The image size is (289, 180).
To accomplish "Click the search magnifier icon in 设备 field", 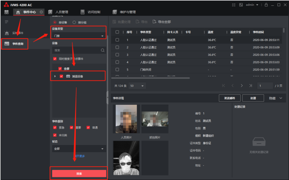I will 102,50.
